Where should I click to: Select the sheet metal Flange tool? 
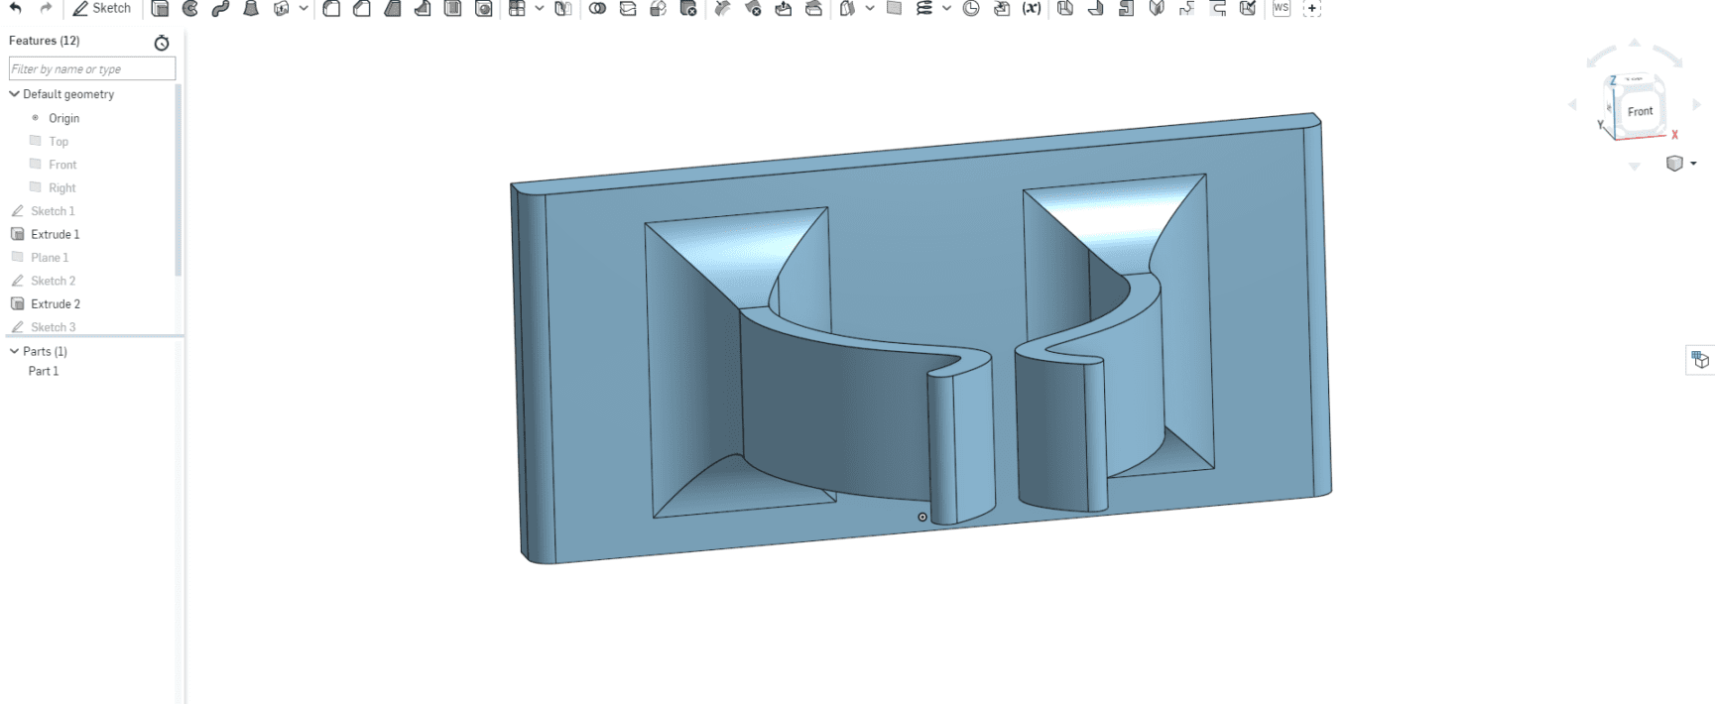click(x=1096, y=8)
